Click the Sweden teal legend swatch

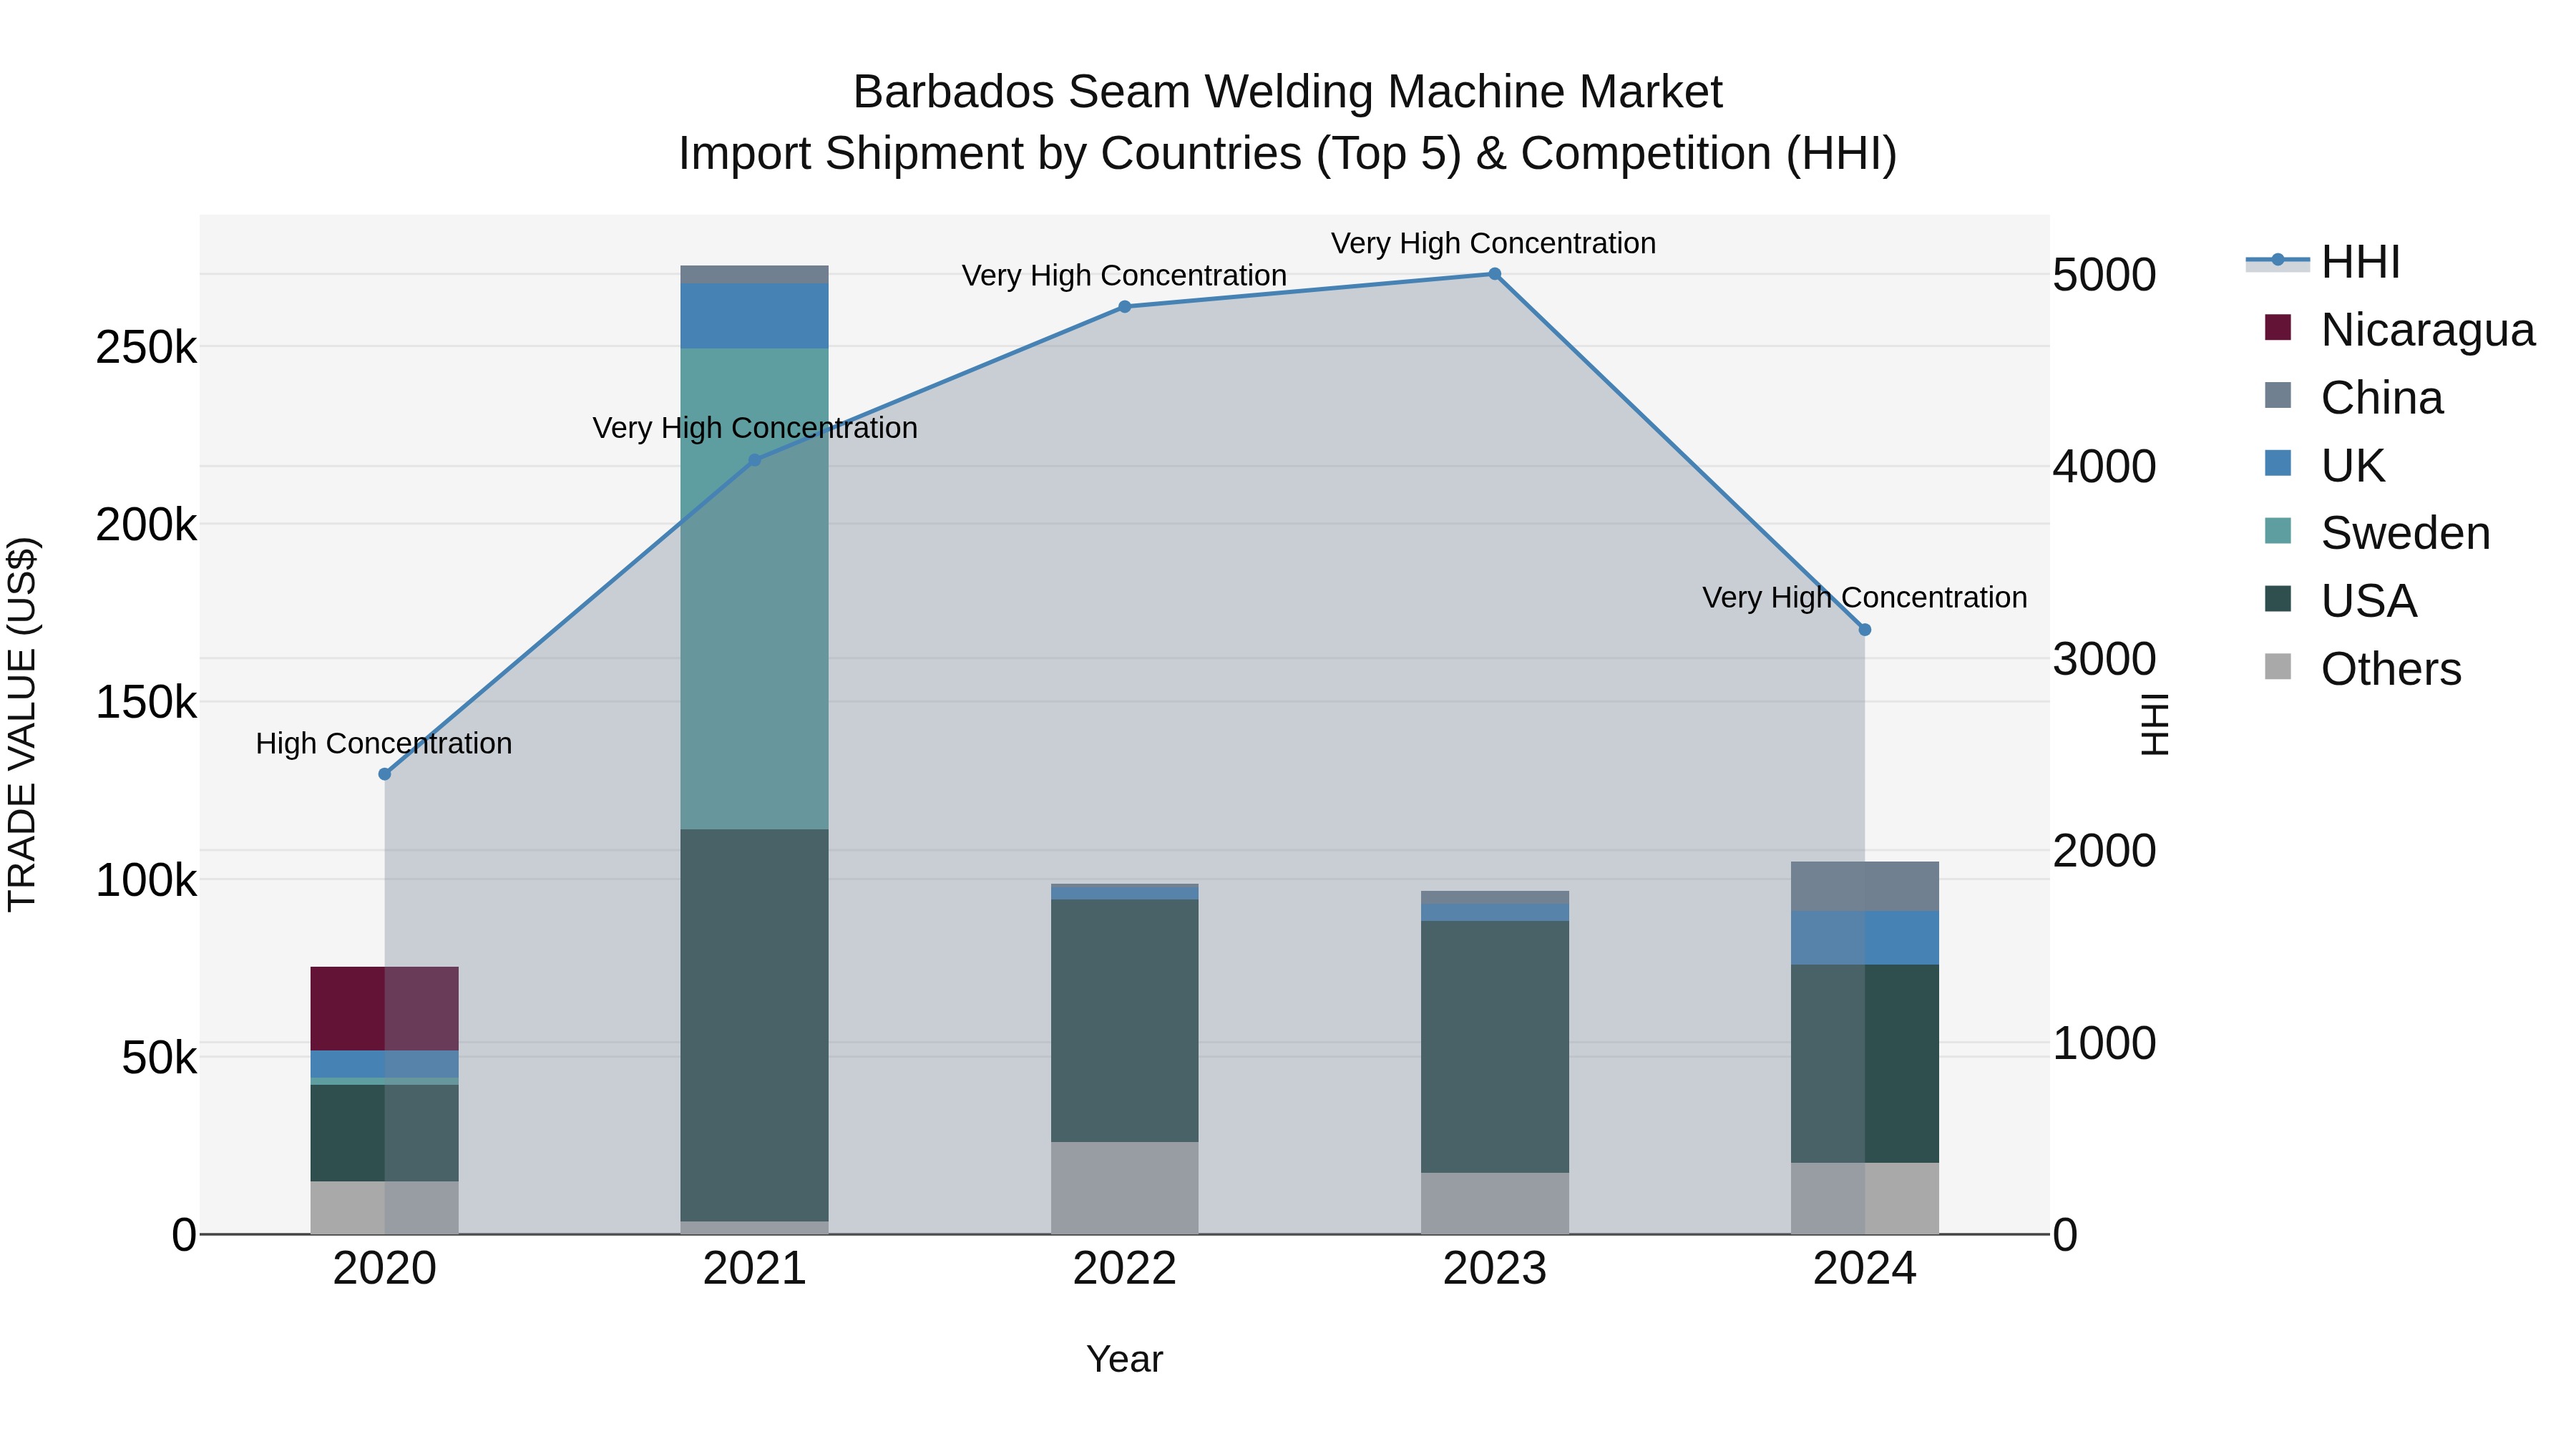click(2278, 531)
